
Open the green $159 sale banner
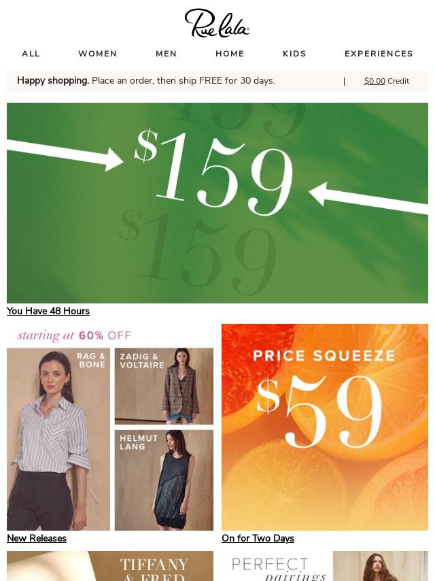click(x=217, y=203)
